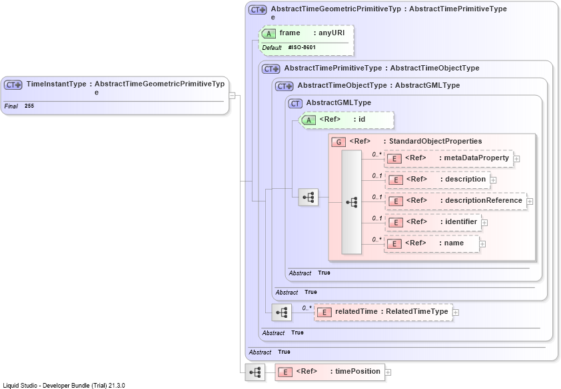Select the TimeInstantType title text
561x389 pixels.
[56, 84]
